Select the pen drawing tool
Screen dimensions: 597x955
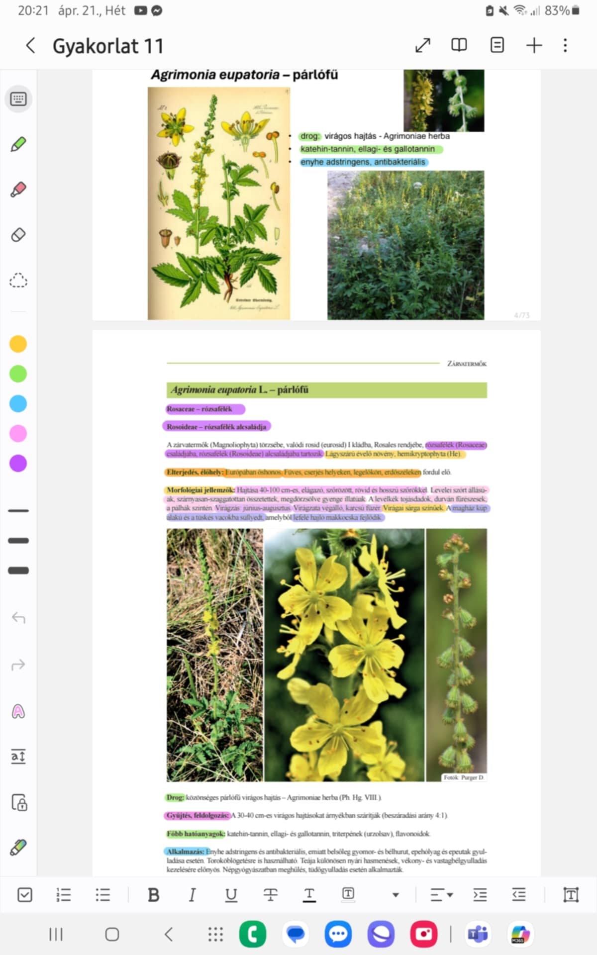[18, 144]
